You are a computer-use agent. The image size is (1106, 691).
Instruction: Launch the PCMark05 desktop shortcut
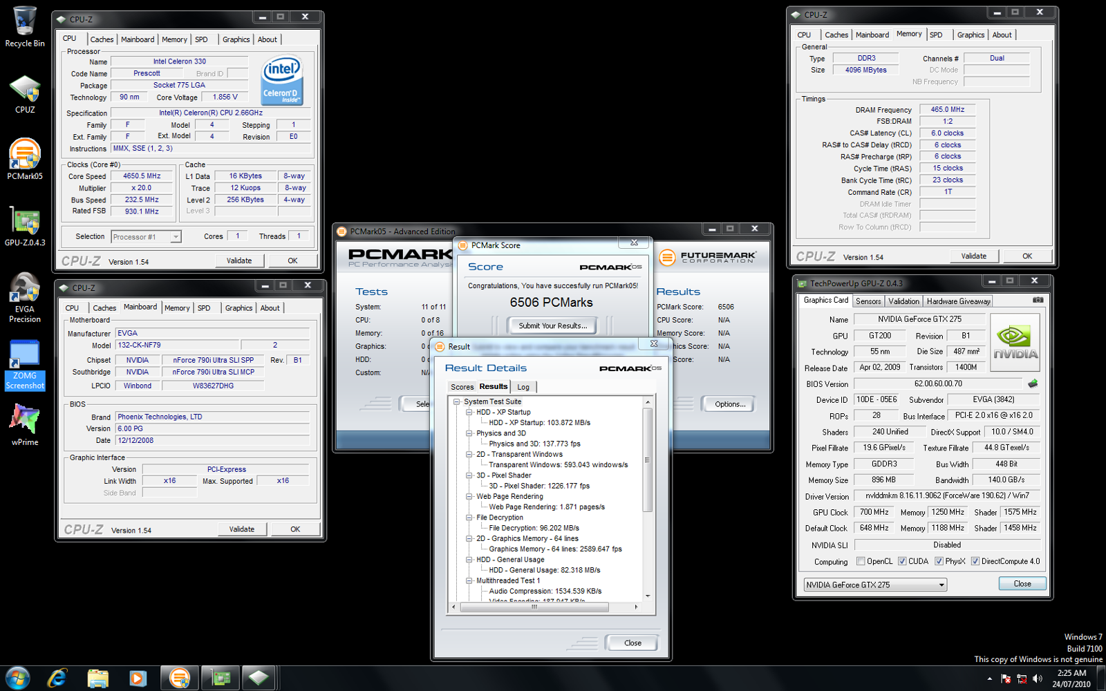click(x=25, y=159)
